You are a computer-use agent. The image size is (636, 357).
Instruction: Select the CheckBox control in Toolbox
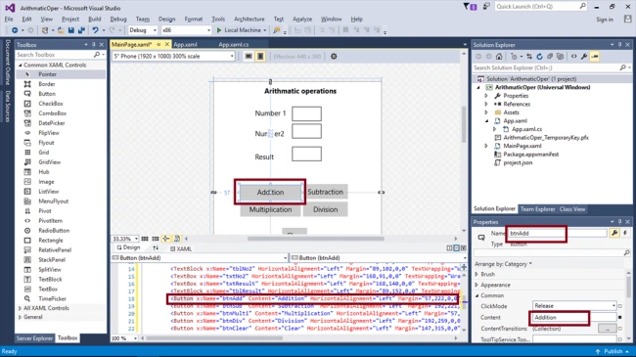click(x=51, y=104)
